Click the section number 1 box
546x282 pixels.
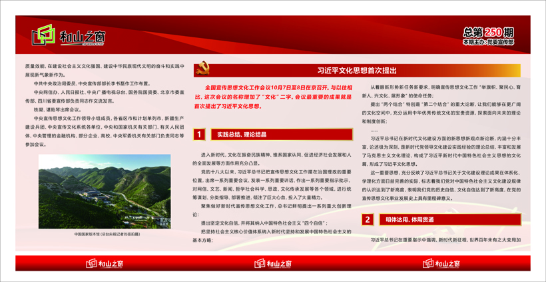pyautogui.click(x=199, y=134)
